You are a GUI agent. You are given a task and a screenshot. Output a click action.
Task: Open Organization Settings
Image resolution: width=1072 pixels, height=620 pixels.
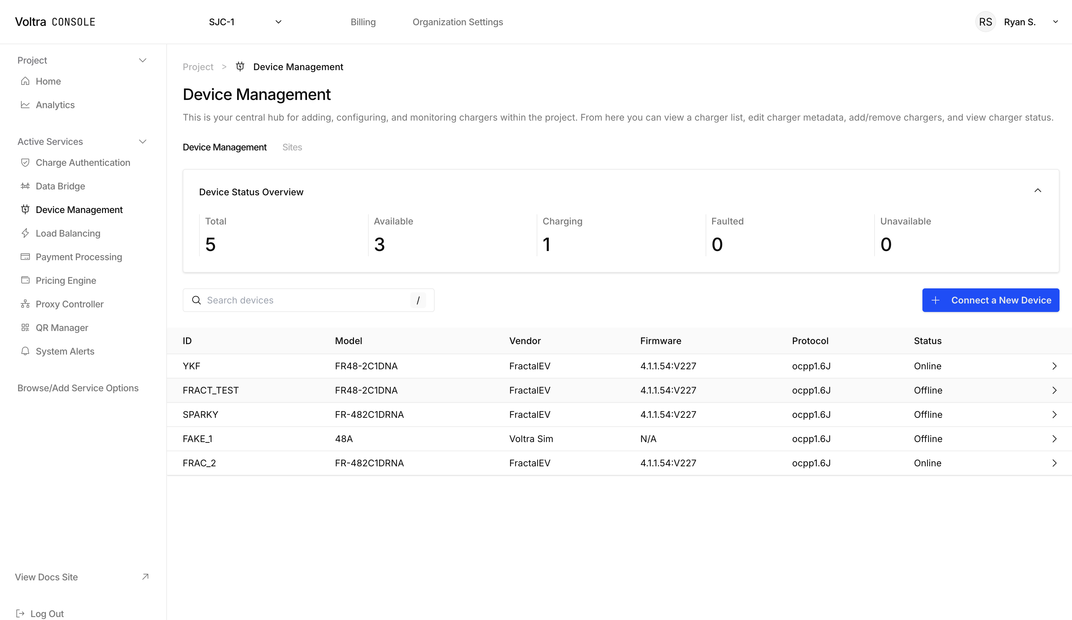pos(458,22)
